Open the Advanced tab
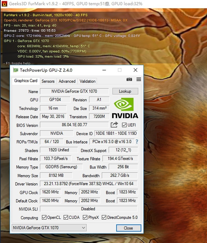207x243 pixels. [x=67, y=81]
